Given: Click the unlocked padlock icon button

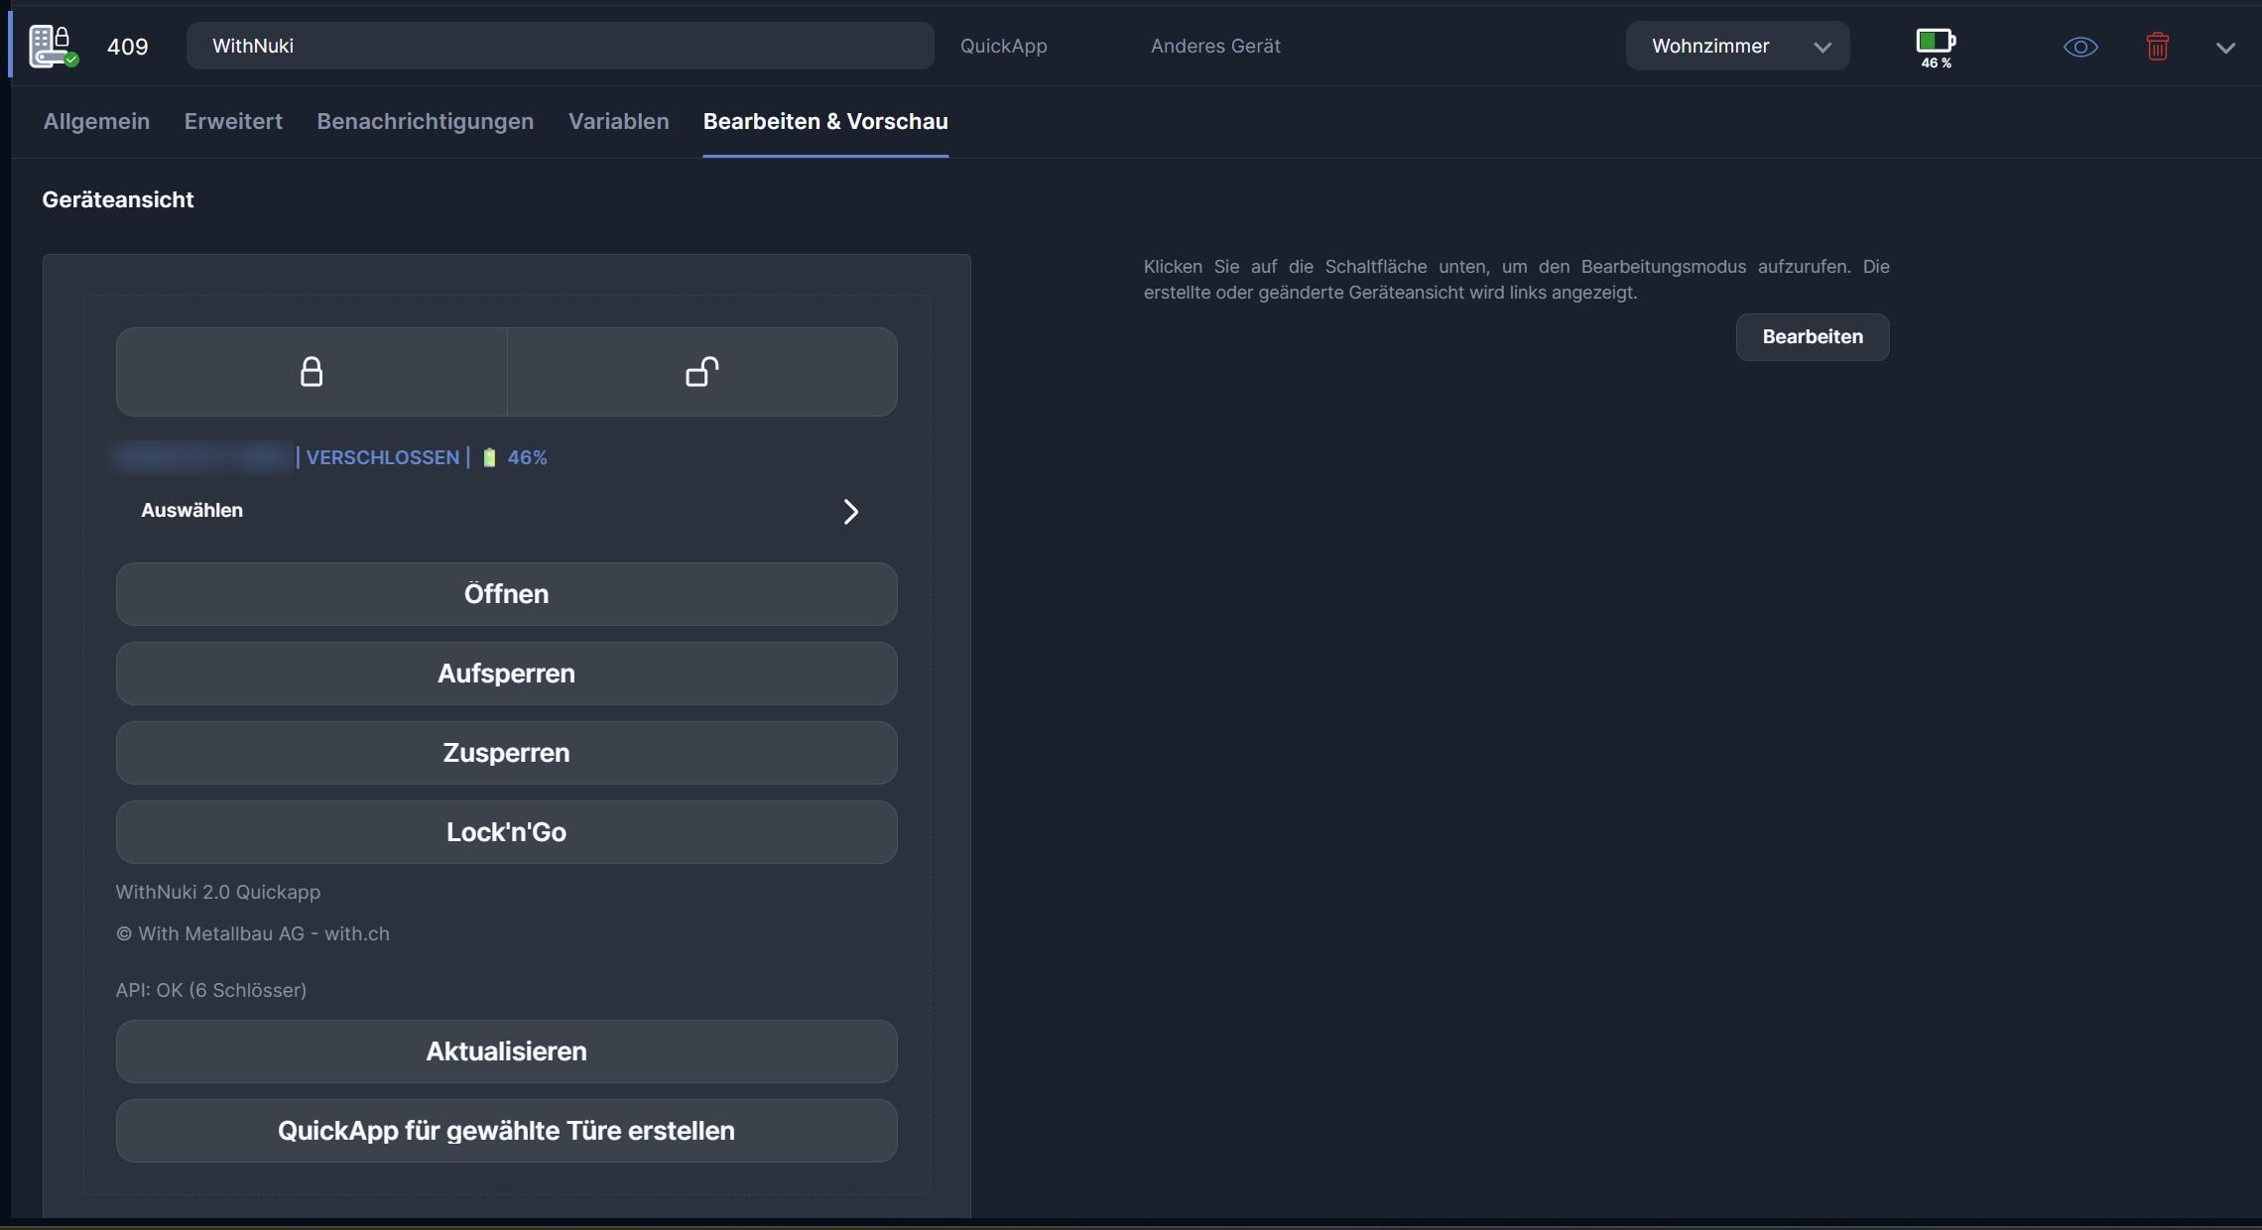Looking at the screenshot, I should coord(702,372).
